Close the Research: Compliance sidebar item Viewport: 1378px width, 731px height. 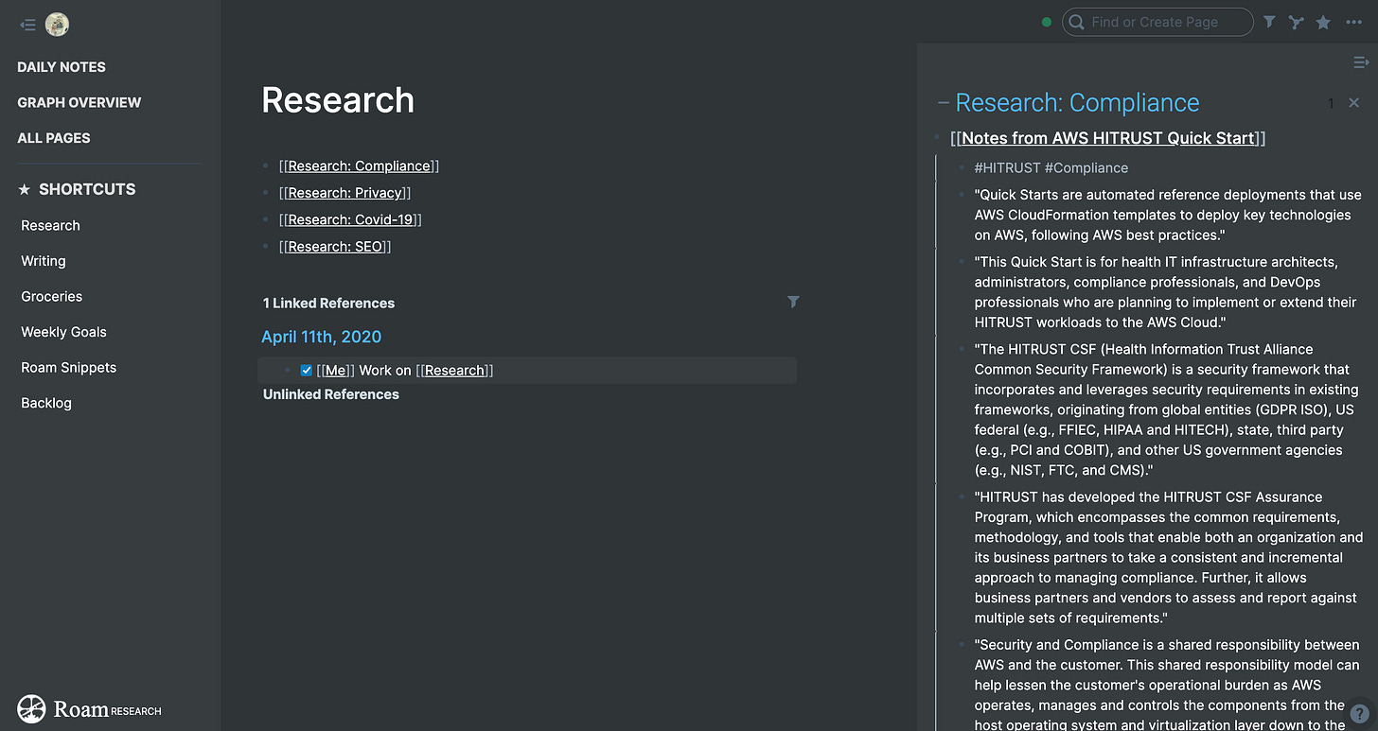pyautogui.click(x=1353, y=102)
